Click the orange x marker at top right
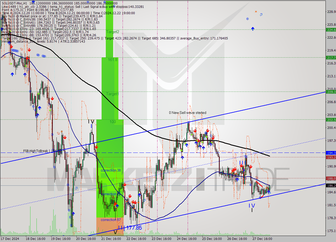This screenshot has height=242, width=336. (x=256, y=12)
